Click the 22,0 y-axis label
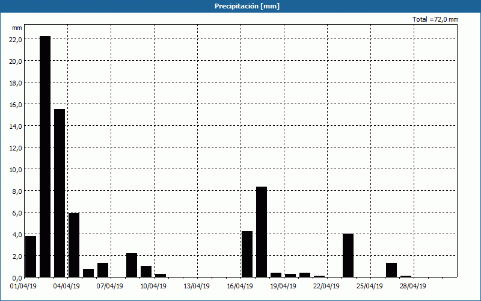 16,40
